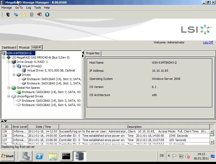Click the Slot 7 hot spare icon
This screenshot has height=164, width=216.
(19, 92)
